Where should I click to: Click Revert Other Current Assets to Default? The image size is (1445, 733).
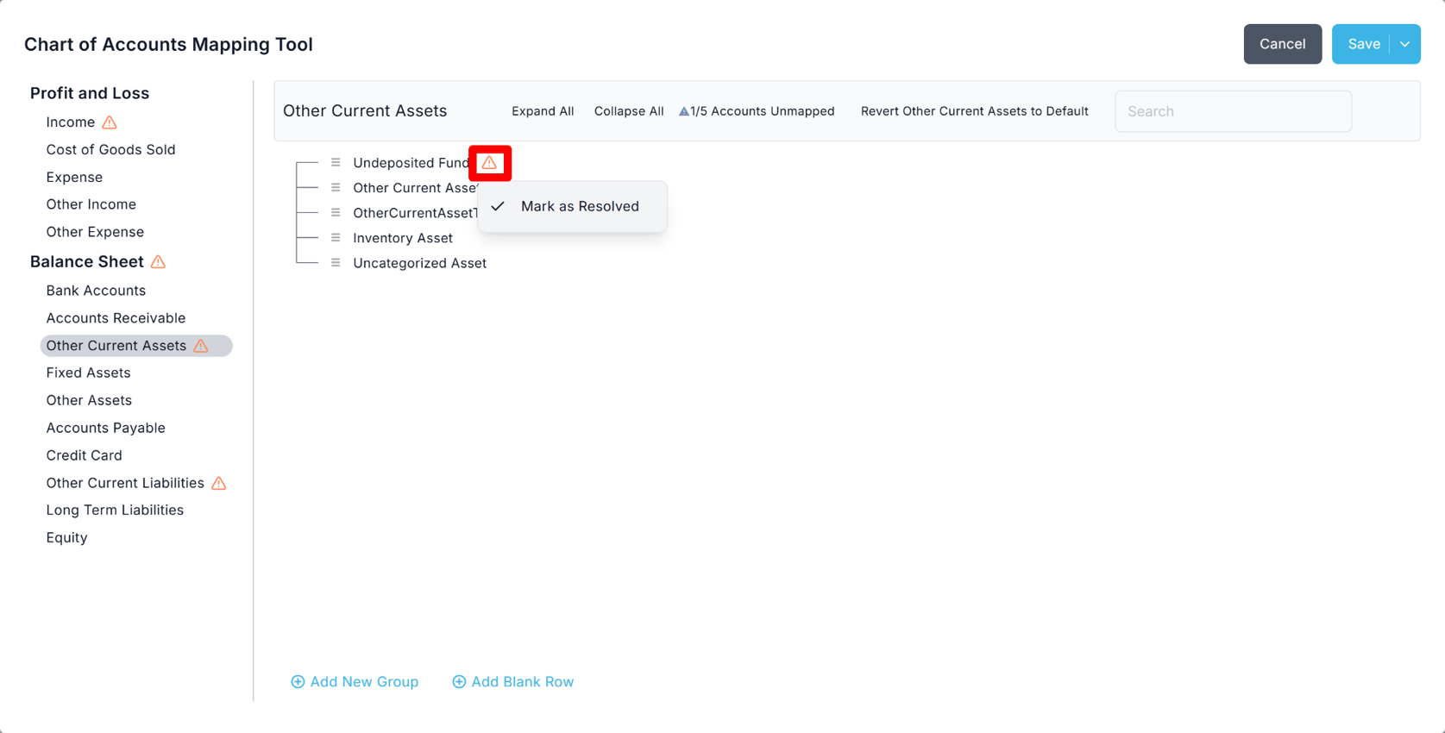[975, 111]
